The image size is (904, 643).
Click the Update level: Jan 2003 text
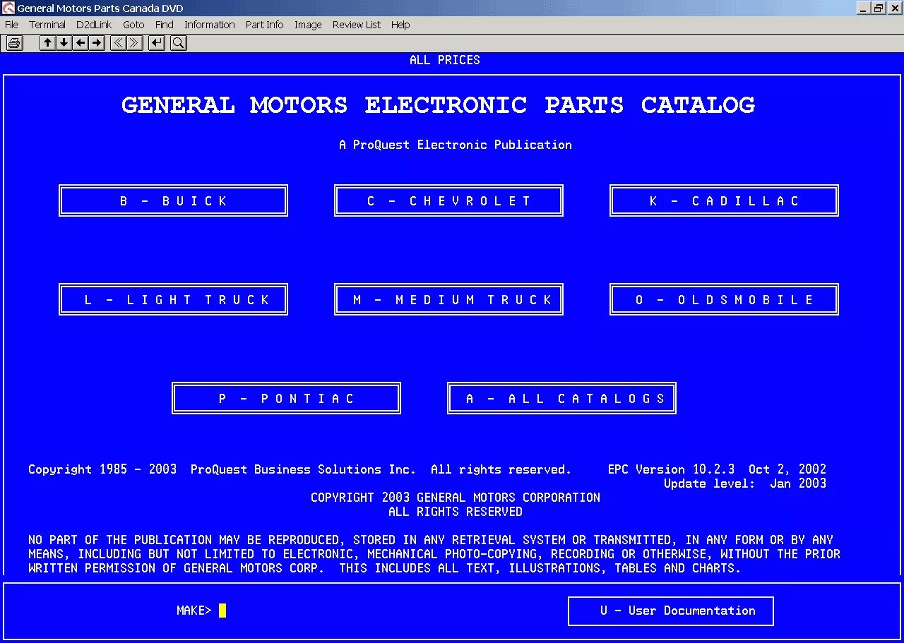click(x=745, y=483)
